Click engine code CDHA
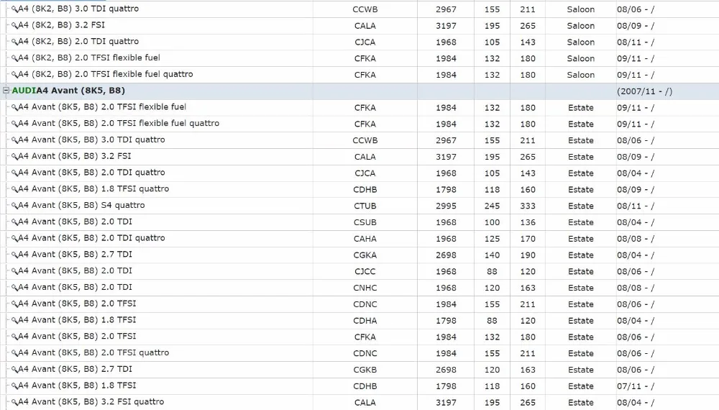This screenshot has width=719, height=410. coord(365,321)
